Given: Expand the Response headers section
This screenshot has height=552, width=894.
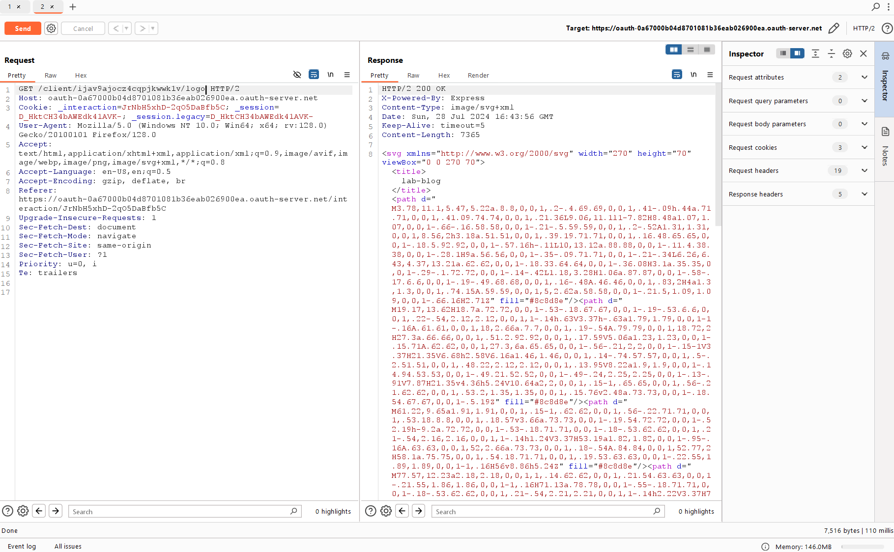Looking at the screenshot, I should [864, 194].
